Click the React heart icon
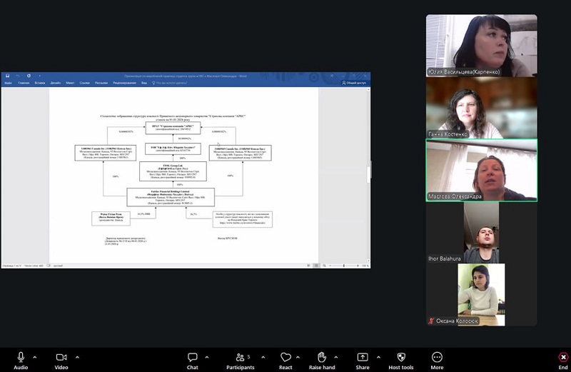This screenshot has height=372, width=571. [x=285, y=357]
